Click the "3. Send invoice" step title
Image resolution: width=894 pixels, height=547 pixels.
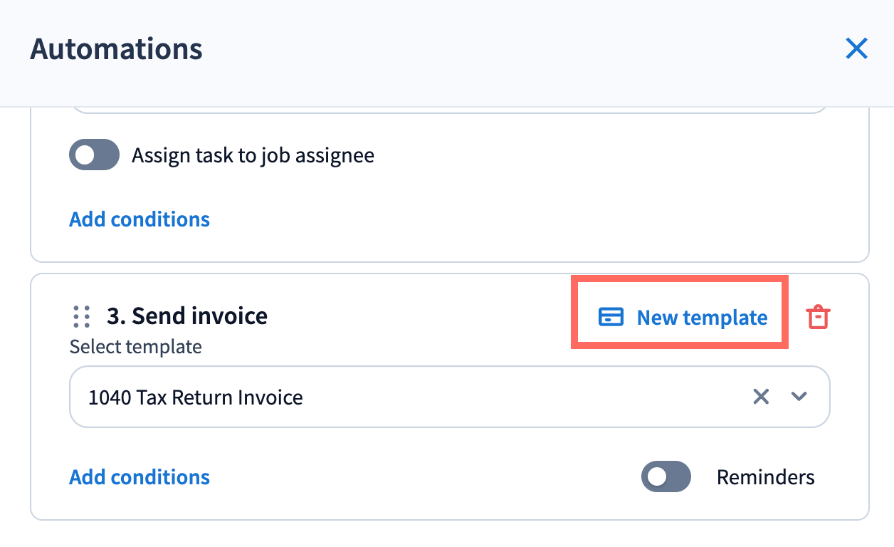[x=187, y=316]
